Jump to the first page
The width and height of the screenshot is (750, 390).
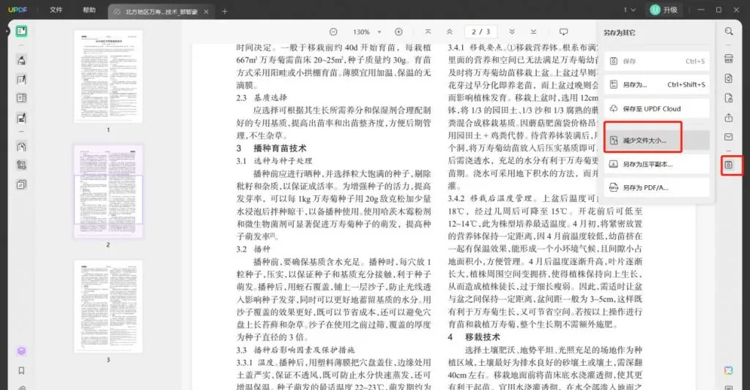tap(428, 32)
